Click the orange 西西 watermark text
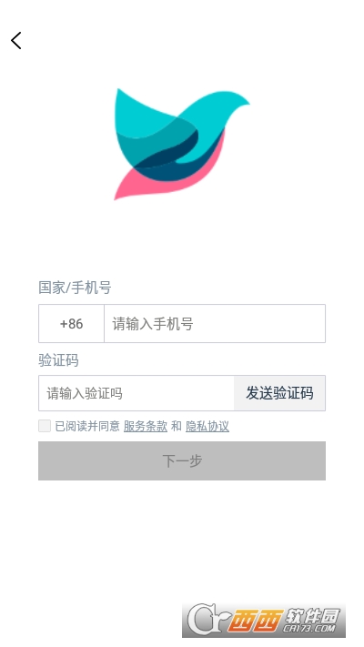This screenshot has width=364, height=647. point(256,621)
